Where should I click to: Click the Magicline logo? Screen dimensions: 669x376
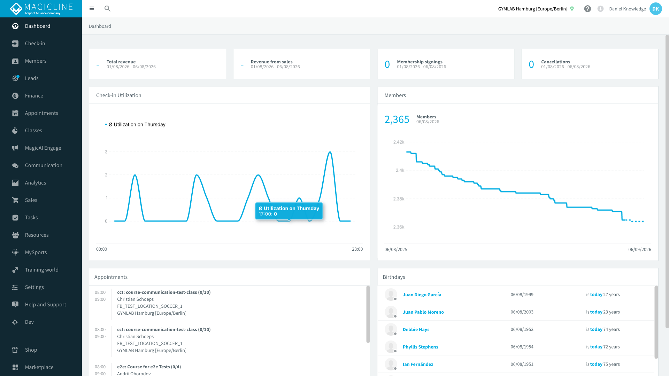coord(41,9)
